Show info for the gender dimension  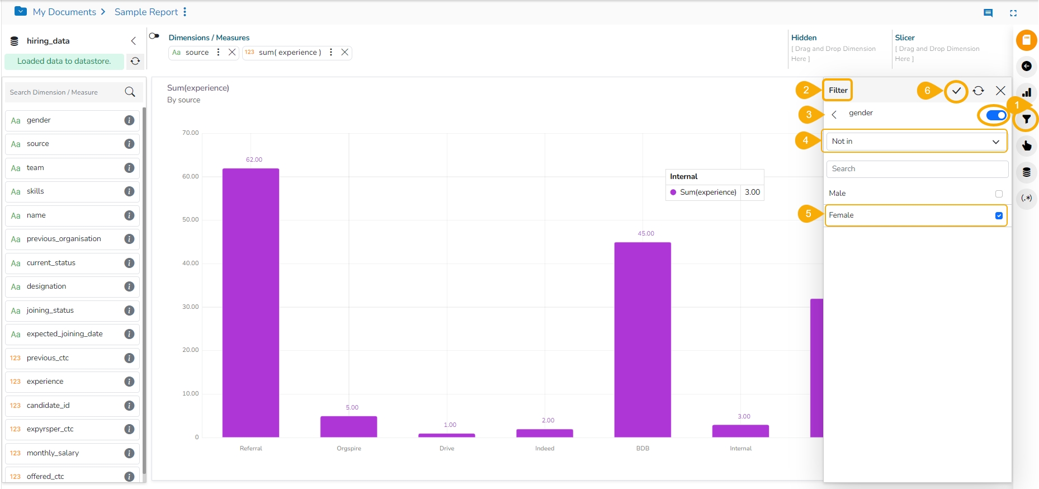(129, 120)
